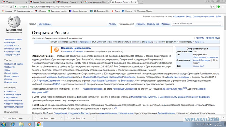Open Ссылки сюда tool link
The width and height of the screenshot is (226, 127).
10,91
